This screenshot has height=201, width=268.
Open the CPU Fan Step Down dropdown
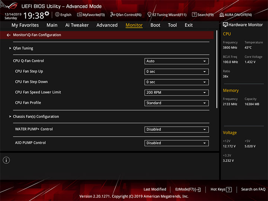point(176,82)
